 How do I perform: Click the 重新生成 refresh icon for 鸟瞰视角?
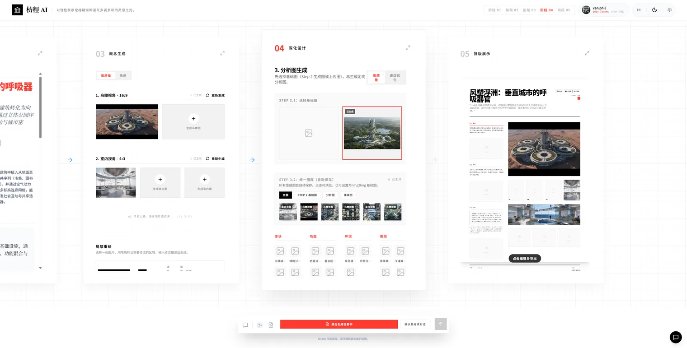pos(207,95)
